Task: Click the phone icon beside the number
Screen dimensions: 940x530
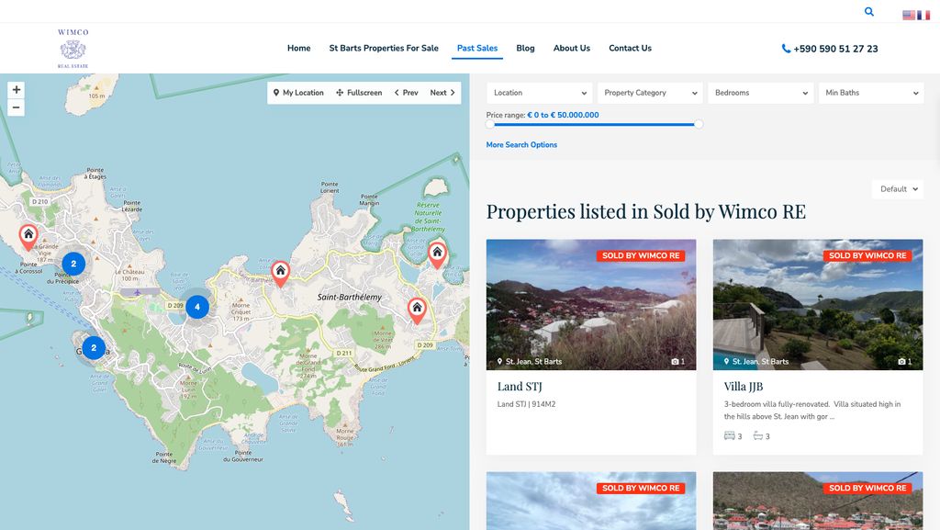Action: coord(786,49)
